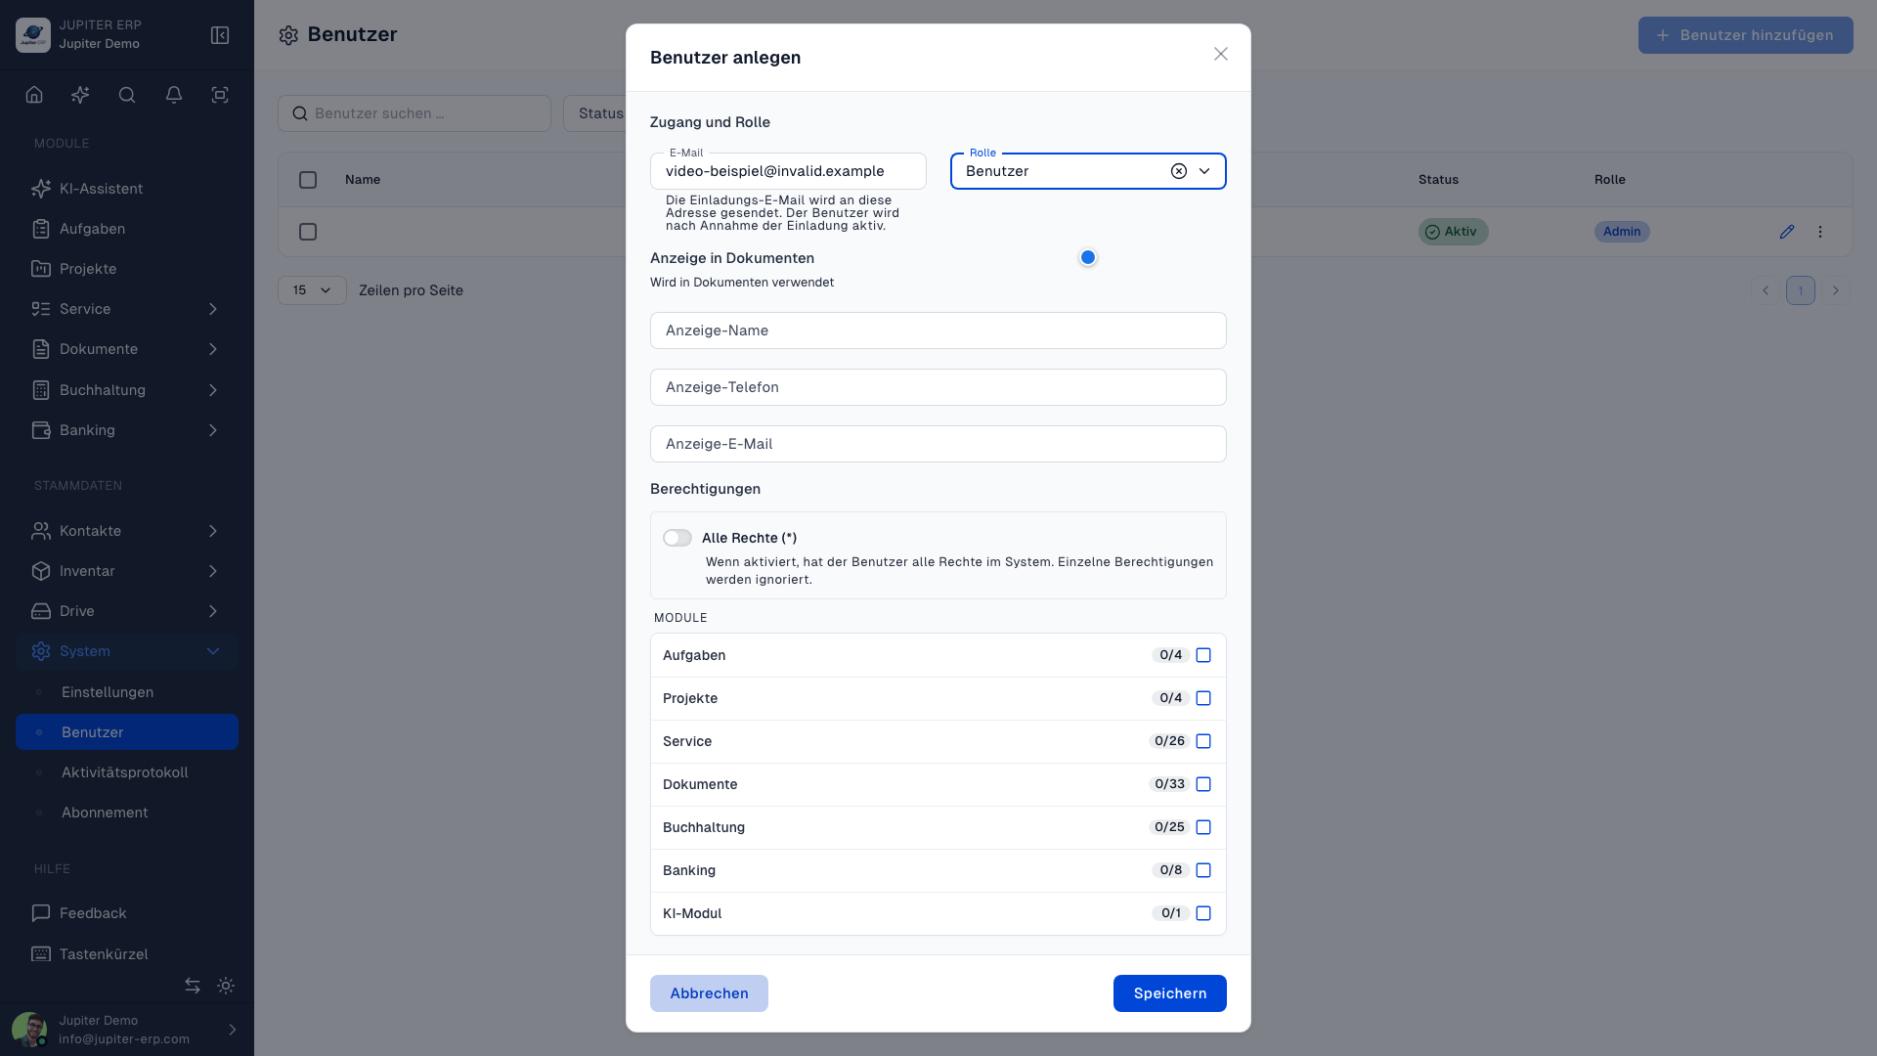Go to the previous page arrow

pos(1766,290)
